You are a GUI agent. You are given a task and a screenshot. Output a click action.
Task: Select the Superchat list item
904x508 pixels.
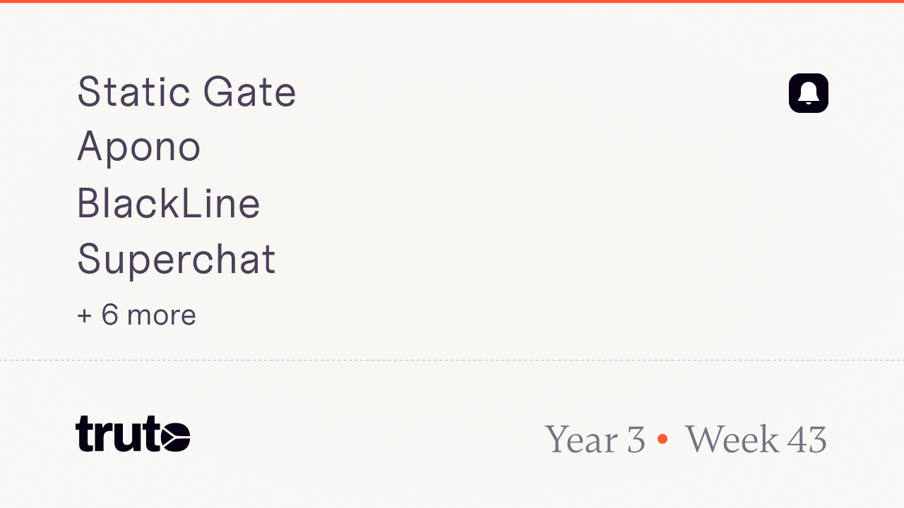click(177, 259)
